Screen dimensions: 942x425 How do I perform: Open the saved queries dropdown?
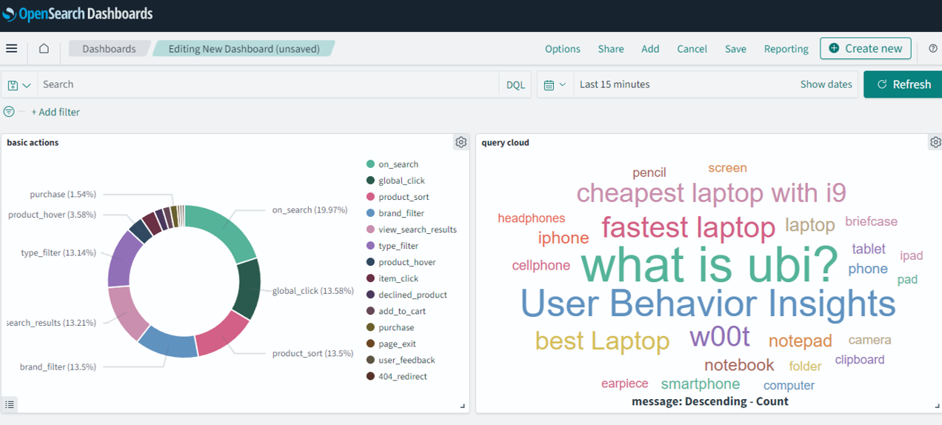19,85
